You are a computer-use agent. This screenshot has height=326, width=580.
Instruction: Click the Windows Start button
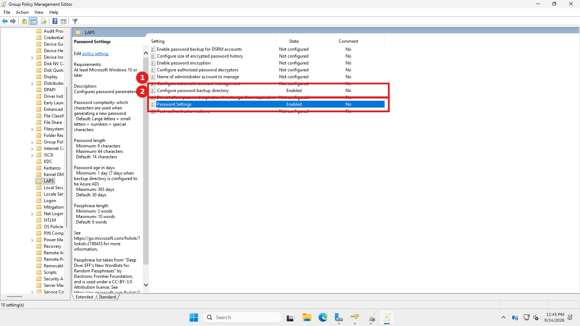(x=194, y=318)
